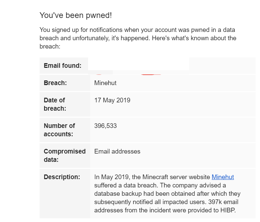Click the "Description:" row label

[62, 177]
